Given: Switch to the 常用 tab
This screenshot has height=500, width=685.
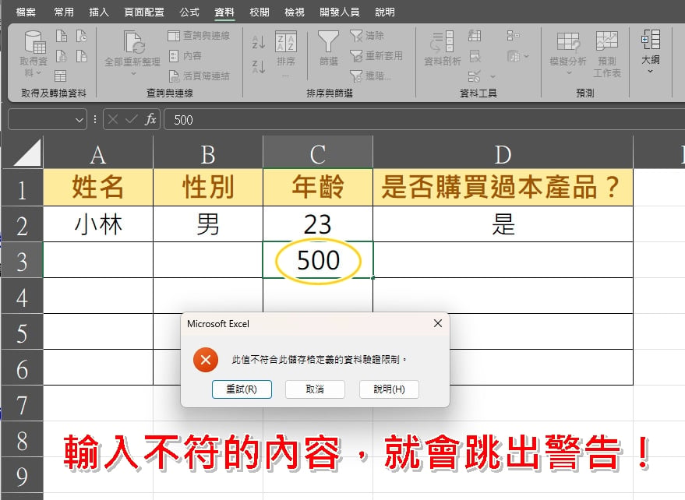Looking at the screenshot, I should (x=64, y=12).
